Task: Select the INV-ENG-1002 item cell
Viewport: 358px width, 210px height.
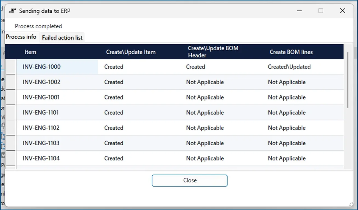Action: click(x=57, y=82)
